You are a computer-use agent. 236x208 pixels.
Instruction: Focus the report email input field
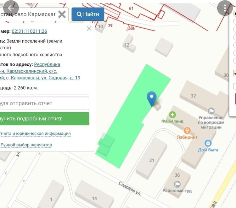pyautogui.click(x=44, y=103)
